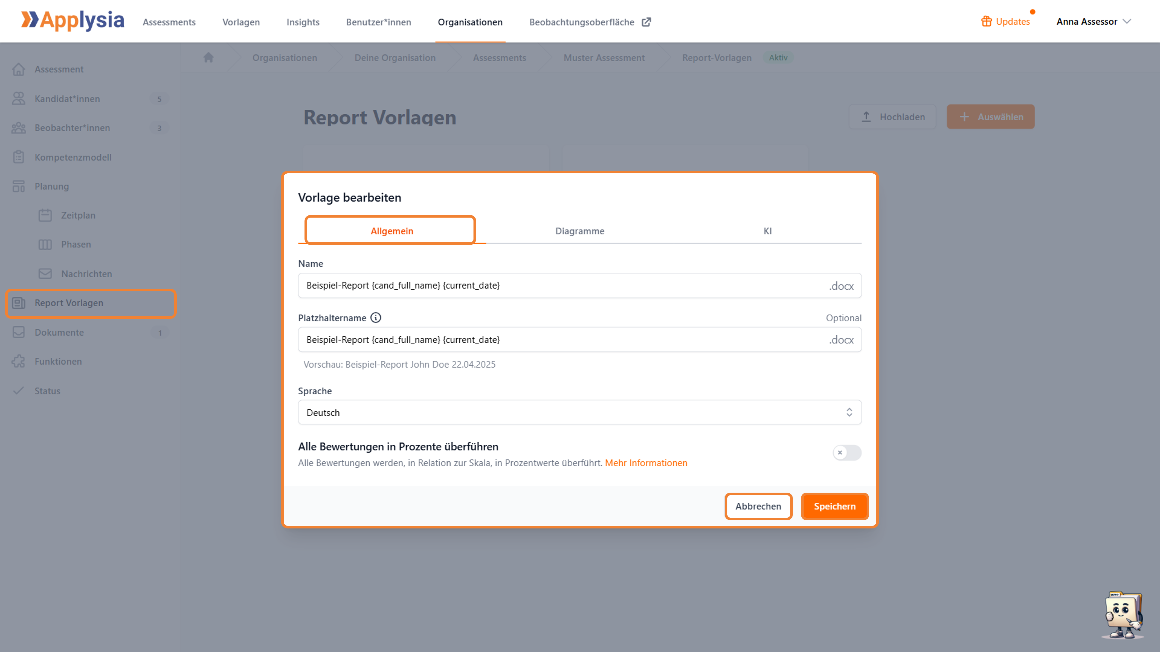1160x652 pixels.
Task: Click the Phasen columns icon
Action: 45,244
